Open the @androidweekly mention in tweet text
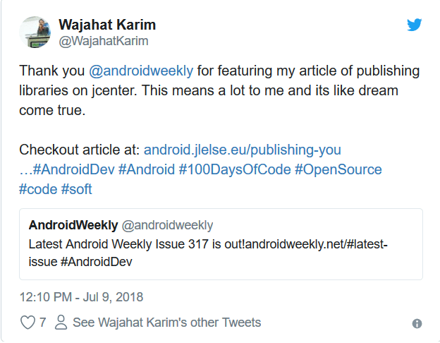This screenshot has width=440, height=343. 141,71
